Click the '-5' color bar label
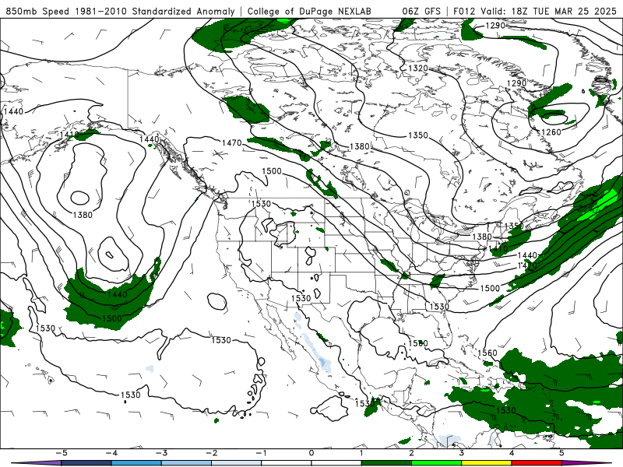This screenshot has width=623, height=467. (61, 453)
